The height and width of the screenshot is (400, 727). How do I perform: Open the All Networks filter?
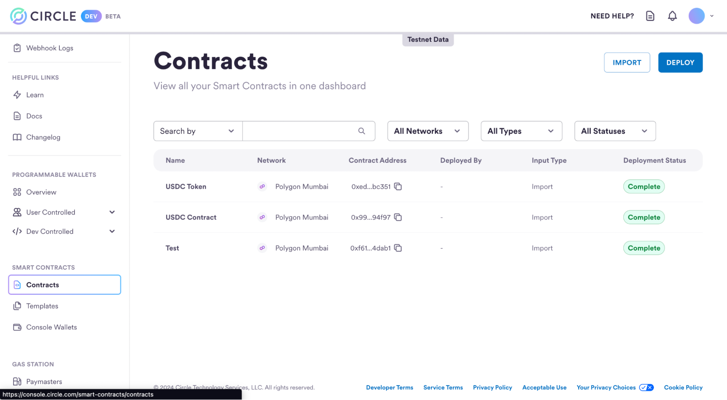pos(428,131)
